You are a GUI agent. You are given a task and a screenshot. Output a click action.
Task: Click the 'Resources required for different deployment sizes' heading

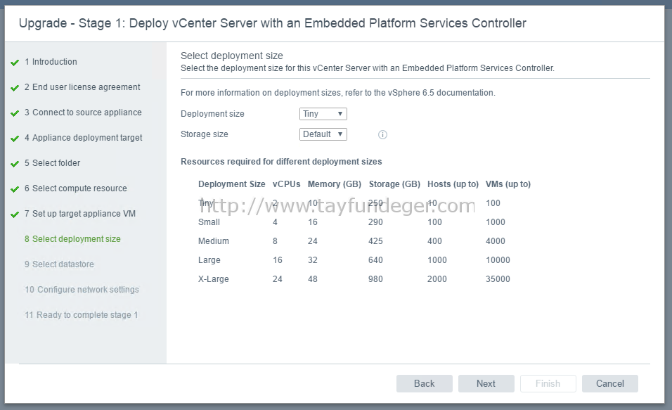pyautogui.click(x=281, y=162)
